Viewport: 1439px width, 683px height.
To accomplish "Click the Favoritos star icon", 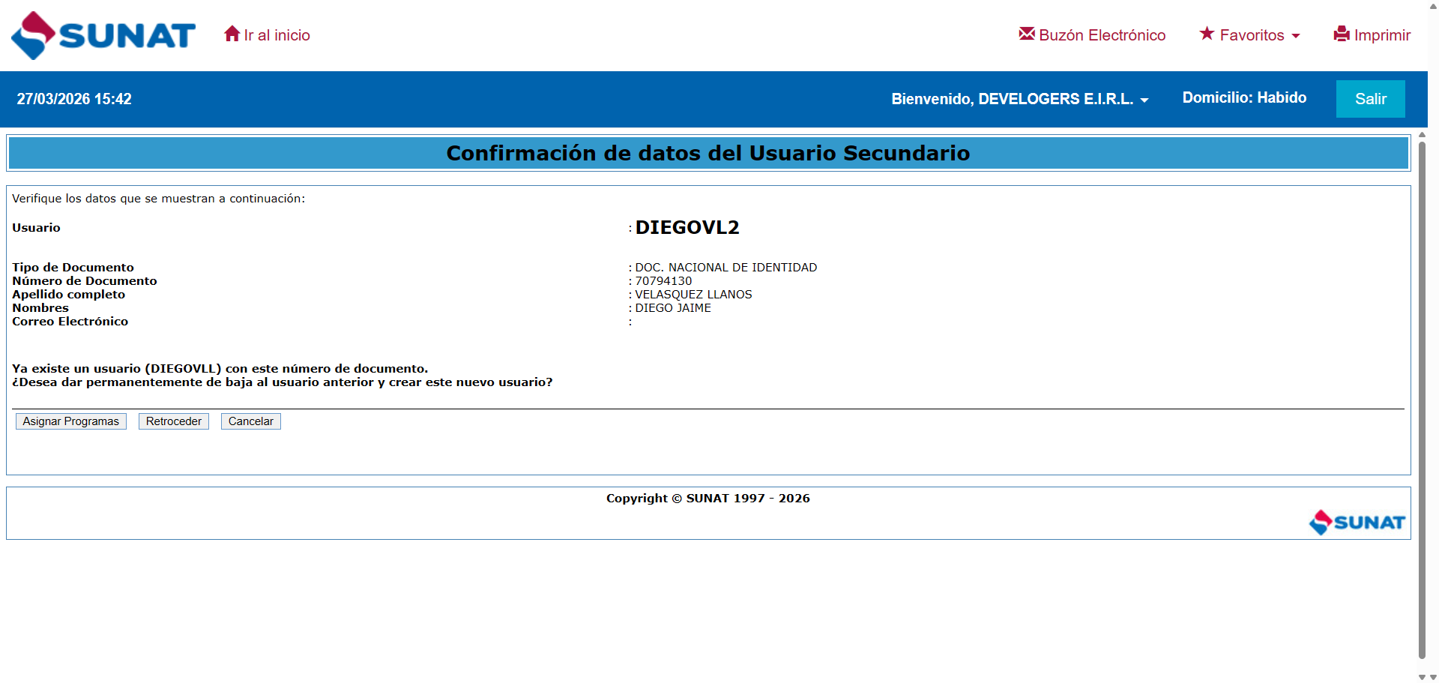I will point(1207,34).
